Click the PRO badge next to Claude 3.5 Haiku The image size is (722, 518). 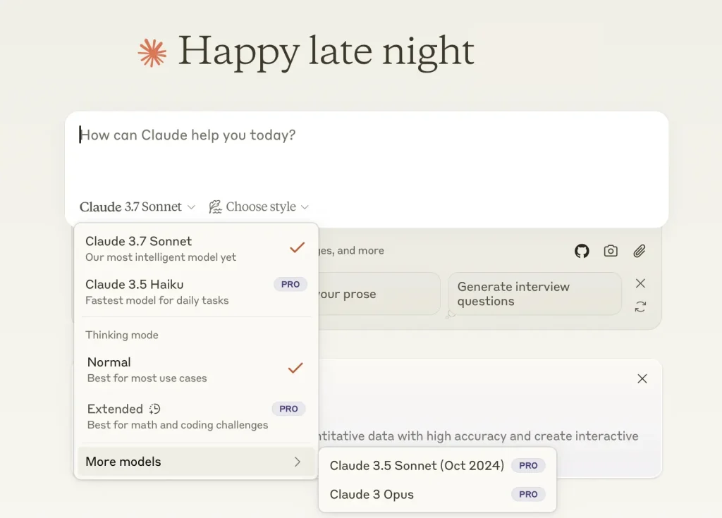pos(290,284)
